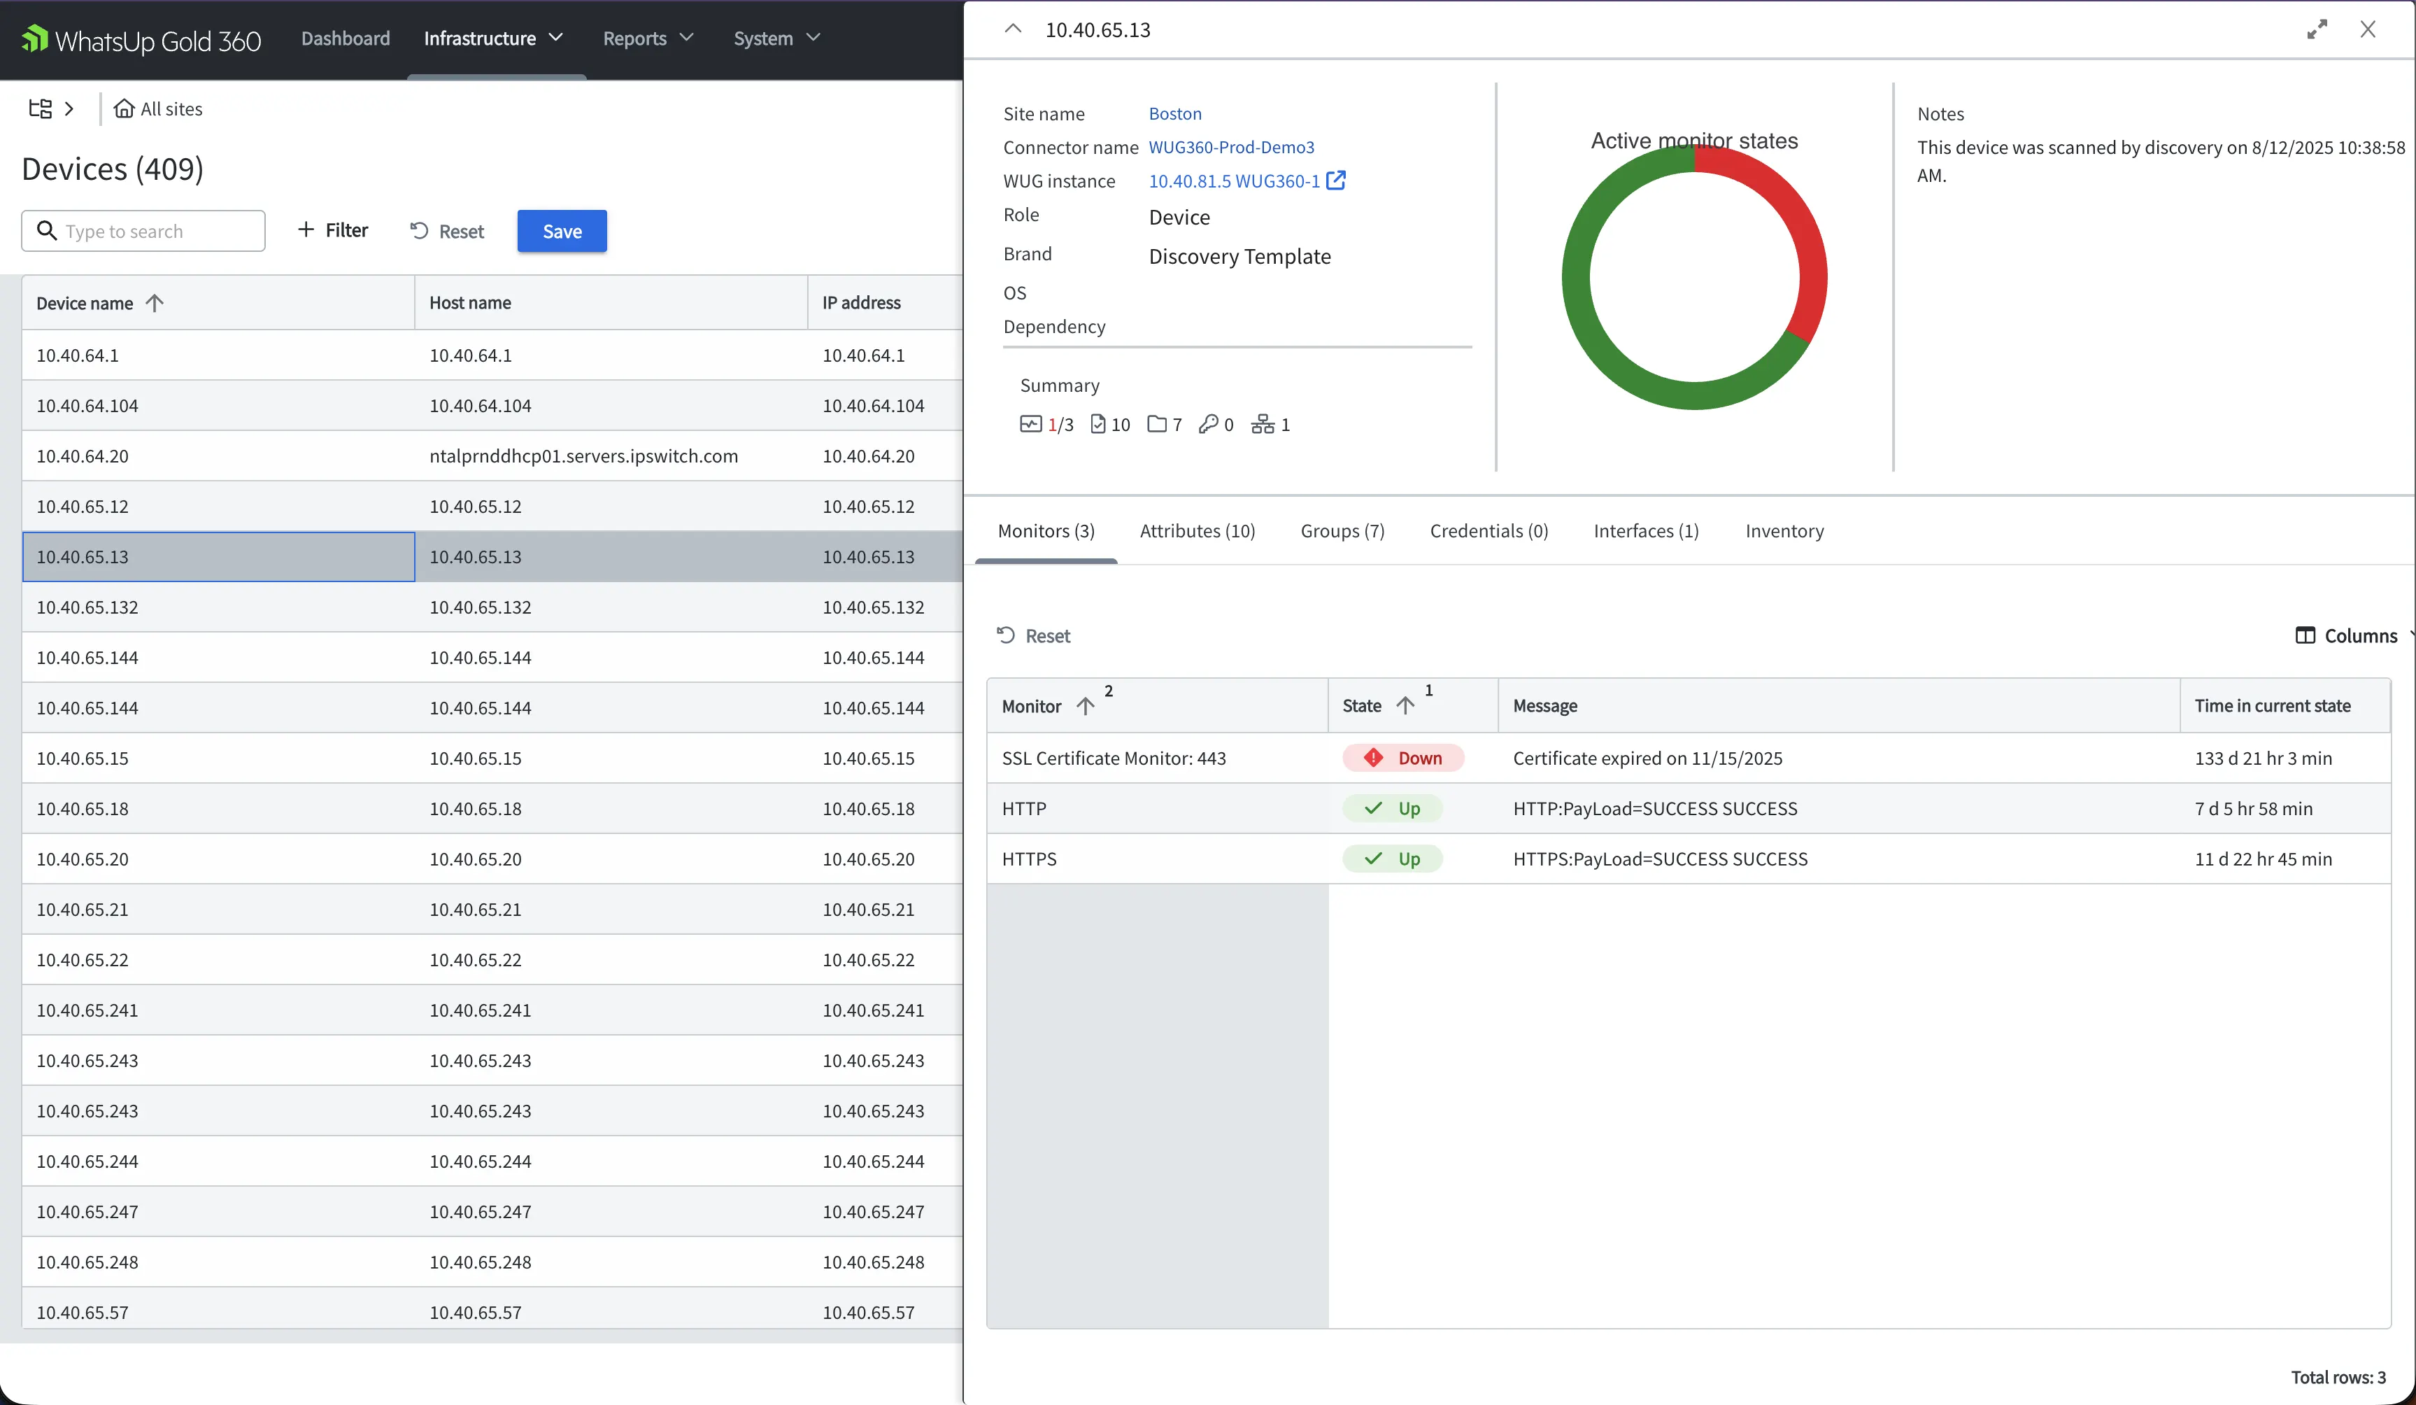Click the attributes summary icon showing 10
Viewport: 2416px width, 1405px height.
pyautogui.click(x=1097, y=424)
